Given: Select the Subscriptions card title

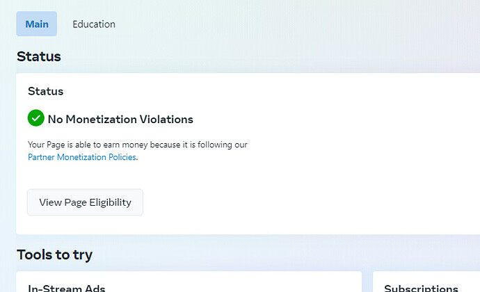Looking at the screenshot, I should pyautogui.click(x=421, y=288).
